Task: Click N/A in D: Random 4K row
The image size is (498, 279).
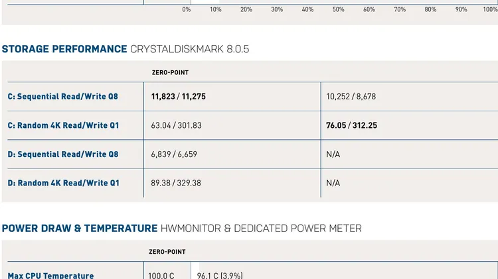Action: click(333, 183)
